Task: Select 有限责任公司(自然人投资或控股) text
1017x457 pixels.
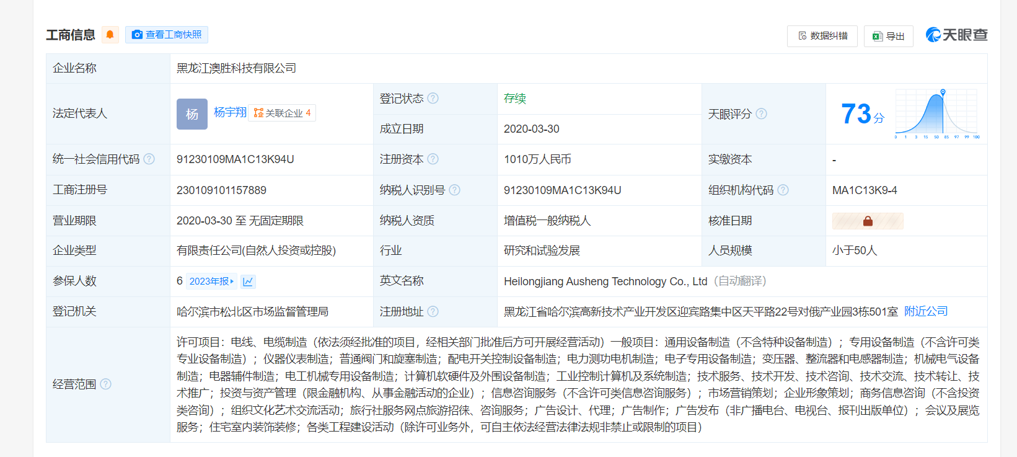Action: click(256, 251)
